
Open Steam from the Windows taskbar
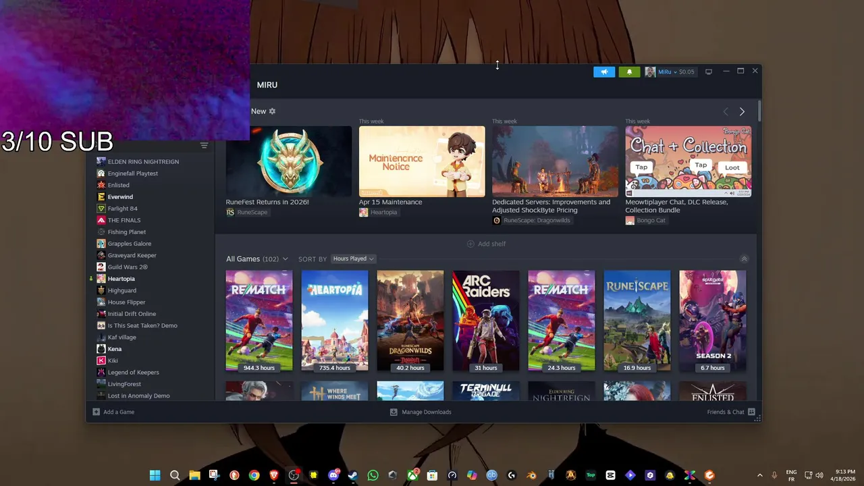tap(353, 475)
